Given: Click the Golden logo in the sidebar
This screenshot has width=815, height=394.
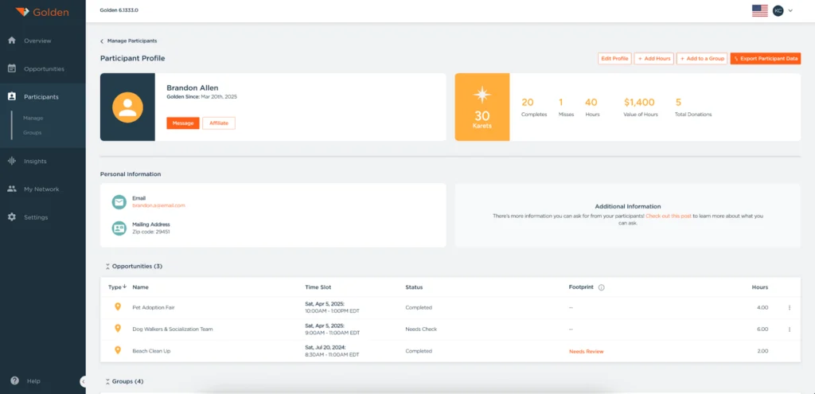Looking at the screenshot, I should click(42, 12).
